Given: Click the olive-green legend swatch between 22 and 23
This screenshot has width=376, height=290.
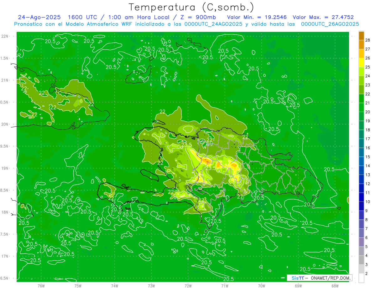Looking at the screenshot, I should coord(361,90).
